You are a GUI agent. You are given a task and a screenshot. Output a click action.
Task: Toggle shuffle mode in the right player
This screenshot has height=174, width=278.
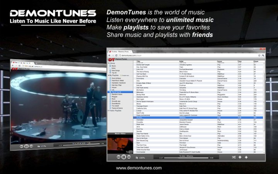[234, 157]
